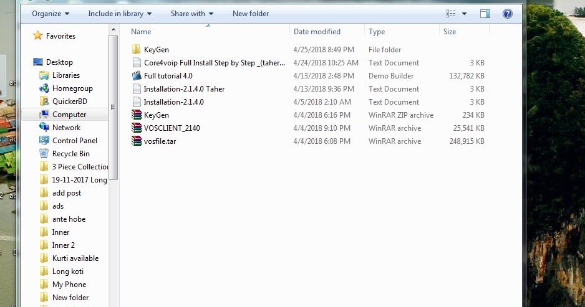Click the Libraries icon in the sidebar
The image size is (585, 307).
[x=44, y=75]
